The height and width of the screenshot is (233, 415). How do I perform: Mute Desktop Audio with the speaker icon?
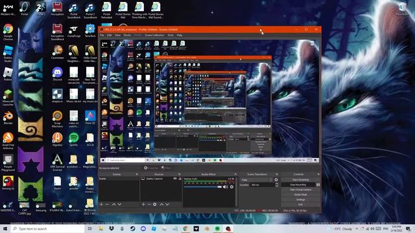[225, 187]
